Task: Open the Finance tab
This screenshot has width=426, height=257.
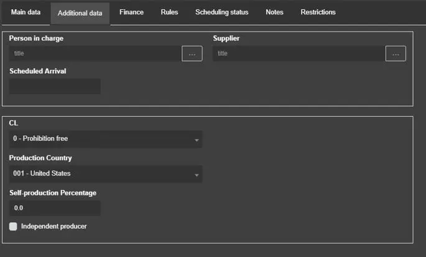Action: point(131,12)
